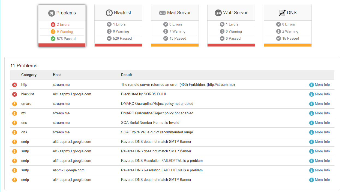The width and height of the screenshot is (342, 192).
Task: Click 43 Passed in the Mail Server card
Action: pyautogui.click(x=178, y=39)
